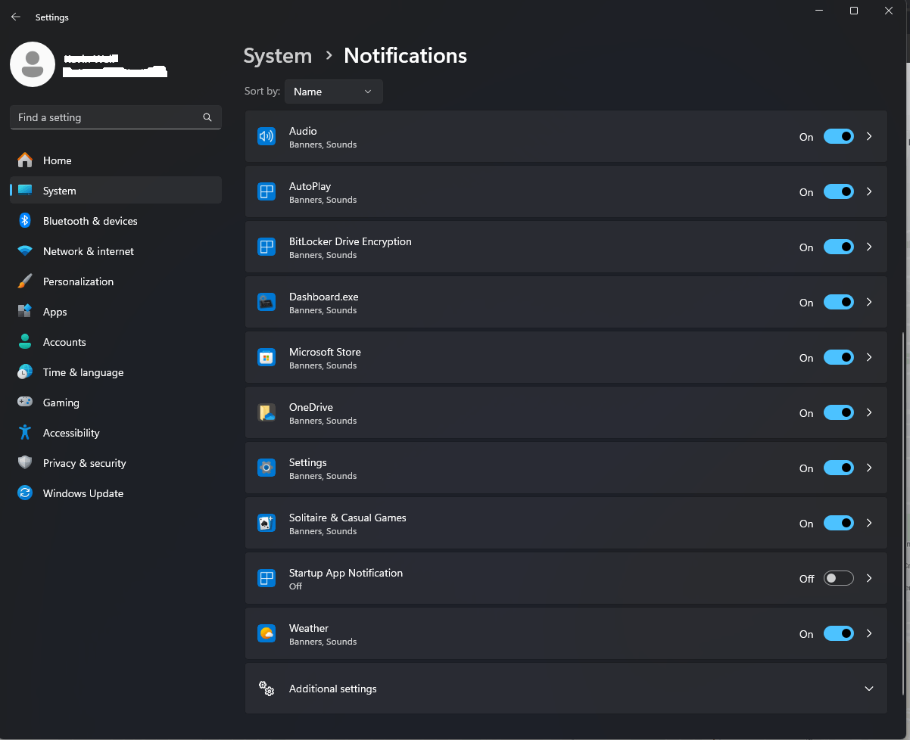Click the System breadcrumb link
The image size is (910, 740).
(277, 56)
